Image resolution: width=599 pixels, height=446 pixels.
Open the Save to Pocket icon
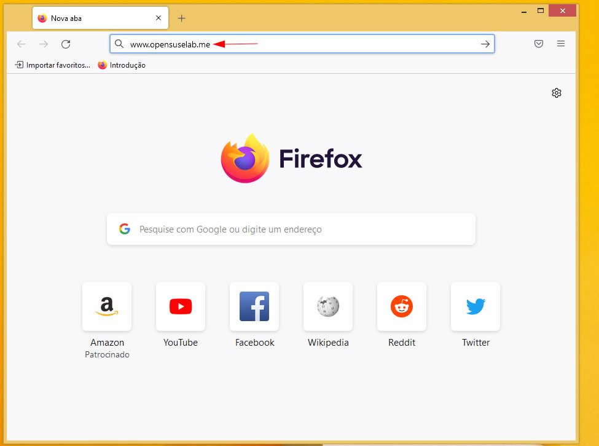coord(539,44)
